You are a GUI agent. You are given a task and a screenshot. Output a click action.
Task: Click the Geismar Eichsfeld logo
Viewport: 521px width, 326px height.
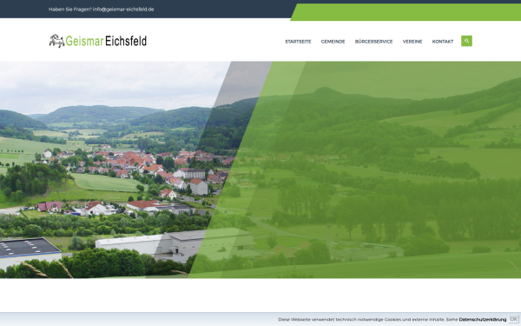click(x=98, y=41)
